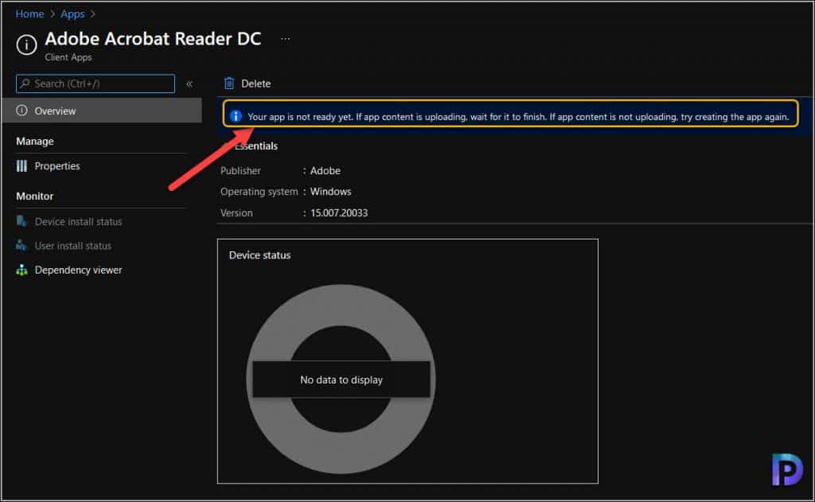The image size is (815, 502).
Task: Click 'No data to display' label
Action: (x=341, y=380)
